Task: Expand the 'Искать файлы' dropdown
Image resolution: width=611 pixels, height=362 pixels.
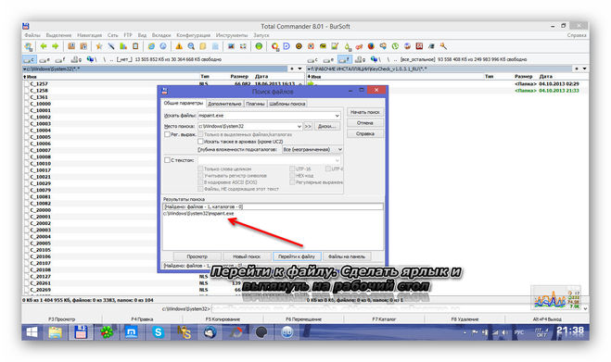Action: 337,116
